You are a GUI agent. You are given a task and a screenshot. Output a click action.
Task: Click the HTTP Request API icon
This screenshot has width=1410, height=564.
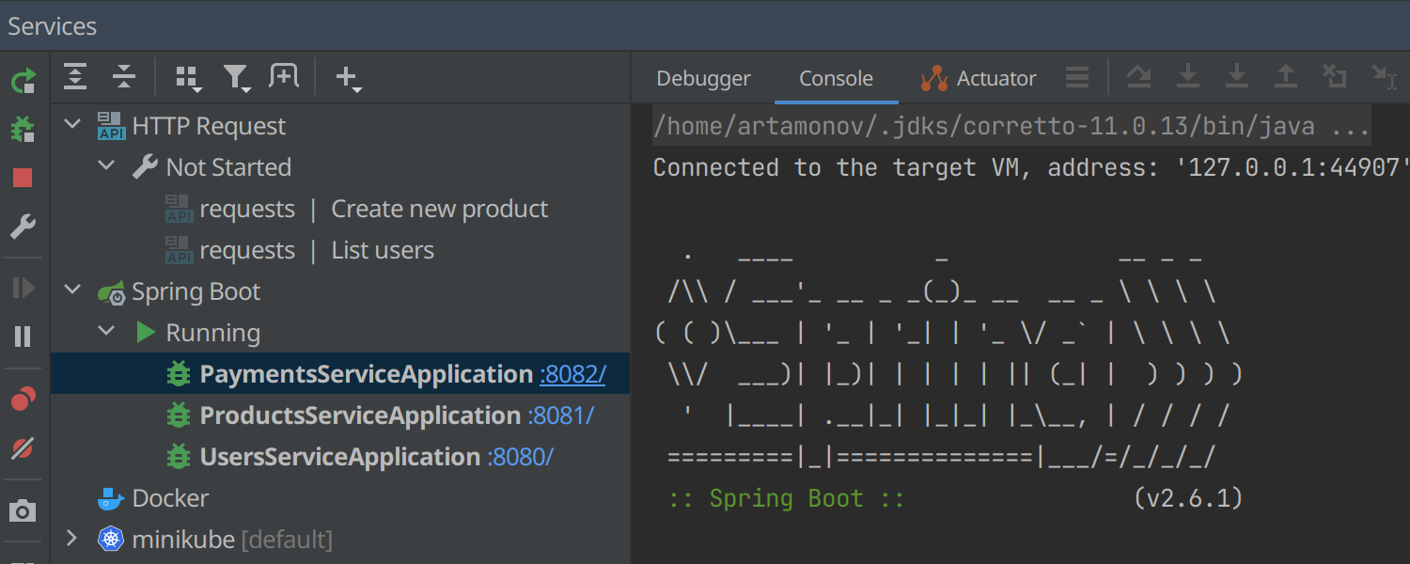tap(111, 126)
